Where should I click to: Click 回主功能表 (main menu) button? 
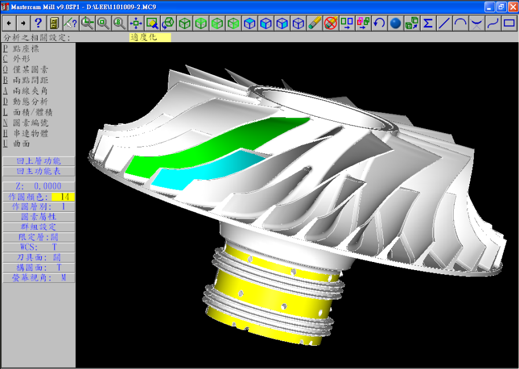38,172
